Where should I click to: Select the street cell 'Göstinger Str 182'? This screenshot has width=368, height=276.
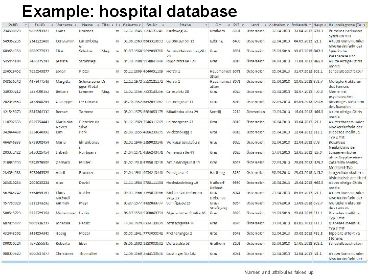click(181, 254)
